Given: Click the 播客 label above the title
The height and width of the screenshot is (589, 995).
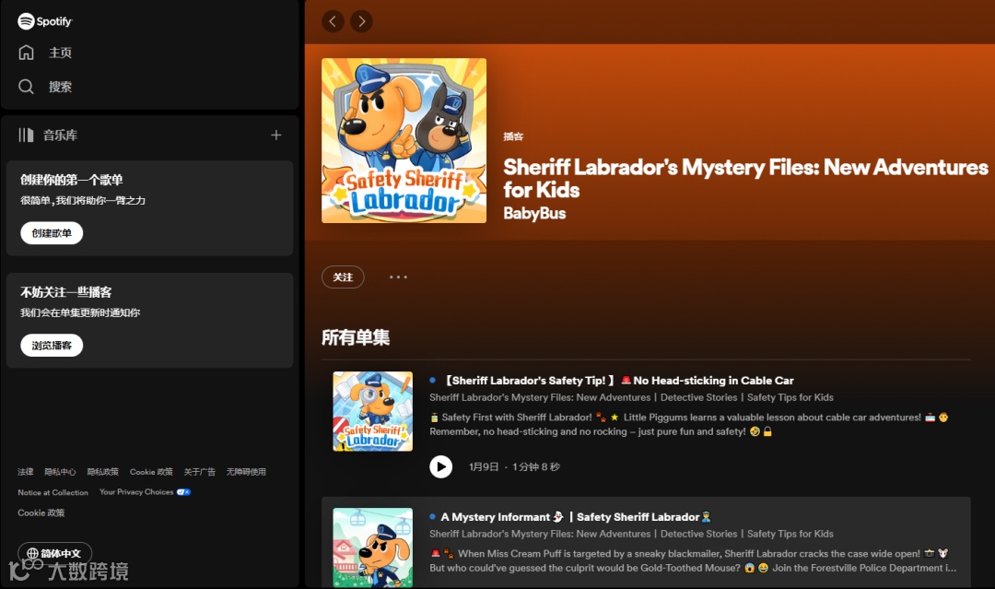Looking at the screenshot, I should click(x=513, y=136).
